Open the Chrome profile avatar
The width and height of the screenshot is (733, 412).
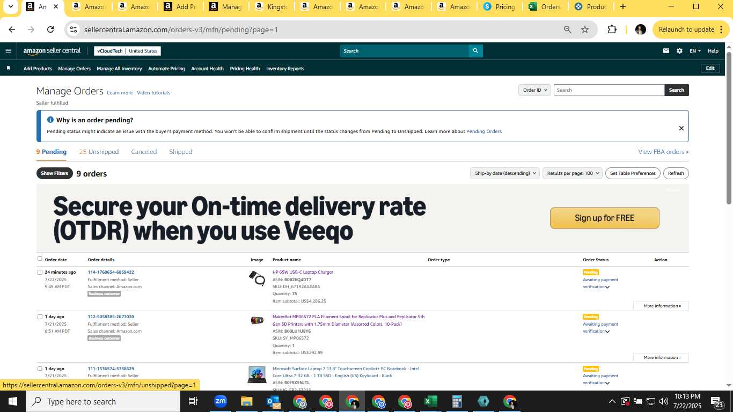pos(640,30)
